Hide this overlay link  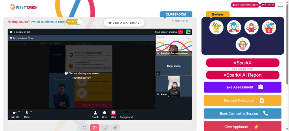pos(81,78)
